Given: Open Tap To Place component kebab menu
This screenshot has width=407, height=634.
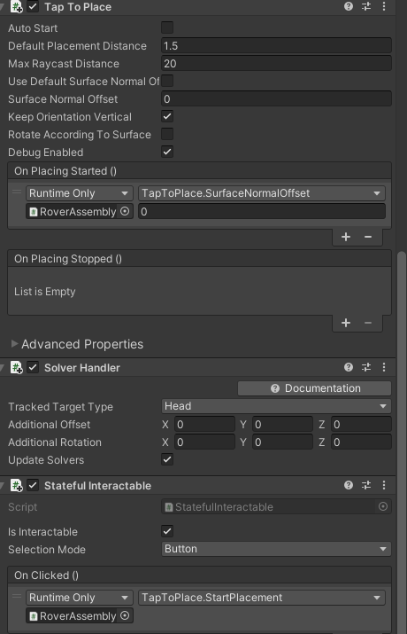Looking at the screenshot, I should (x=384, y=6).
